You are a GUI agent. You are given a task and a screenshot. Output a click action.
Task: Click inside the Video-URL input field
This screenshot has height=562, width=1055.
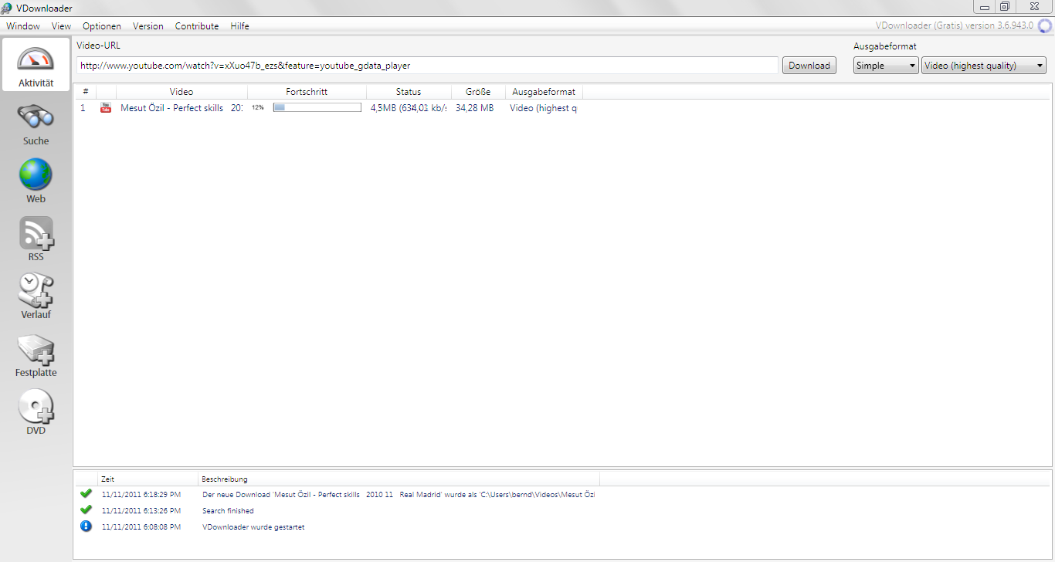coord(425,65)
